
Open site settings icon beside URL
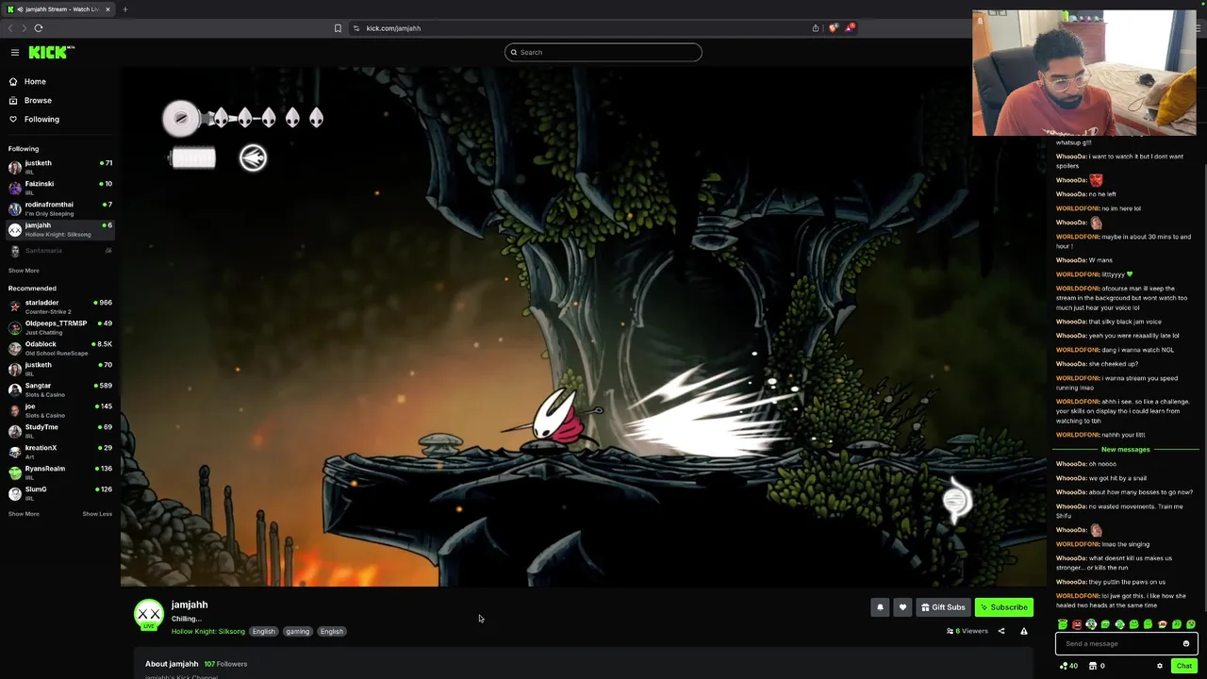pos(356,28)
